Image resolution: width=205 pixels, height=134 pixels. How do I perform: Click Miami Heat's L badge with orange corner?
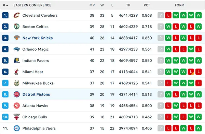(191, 72)
